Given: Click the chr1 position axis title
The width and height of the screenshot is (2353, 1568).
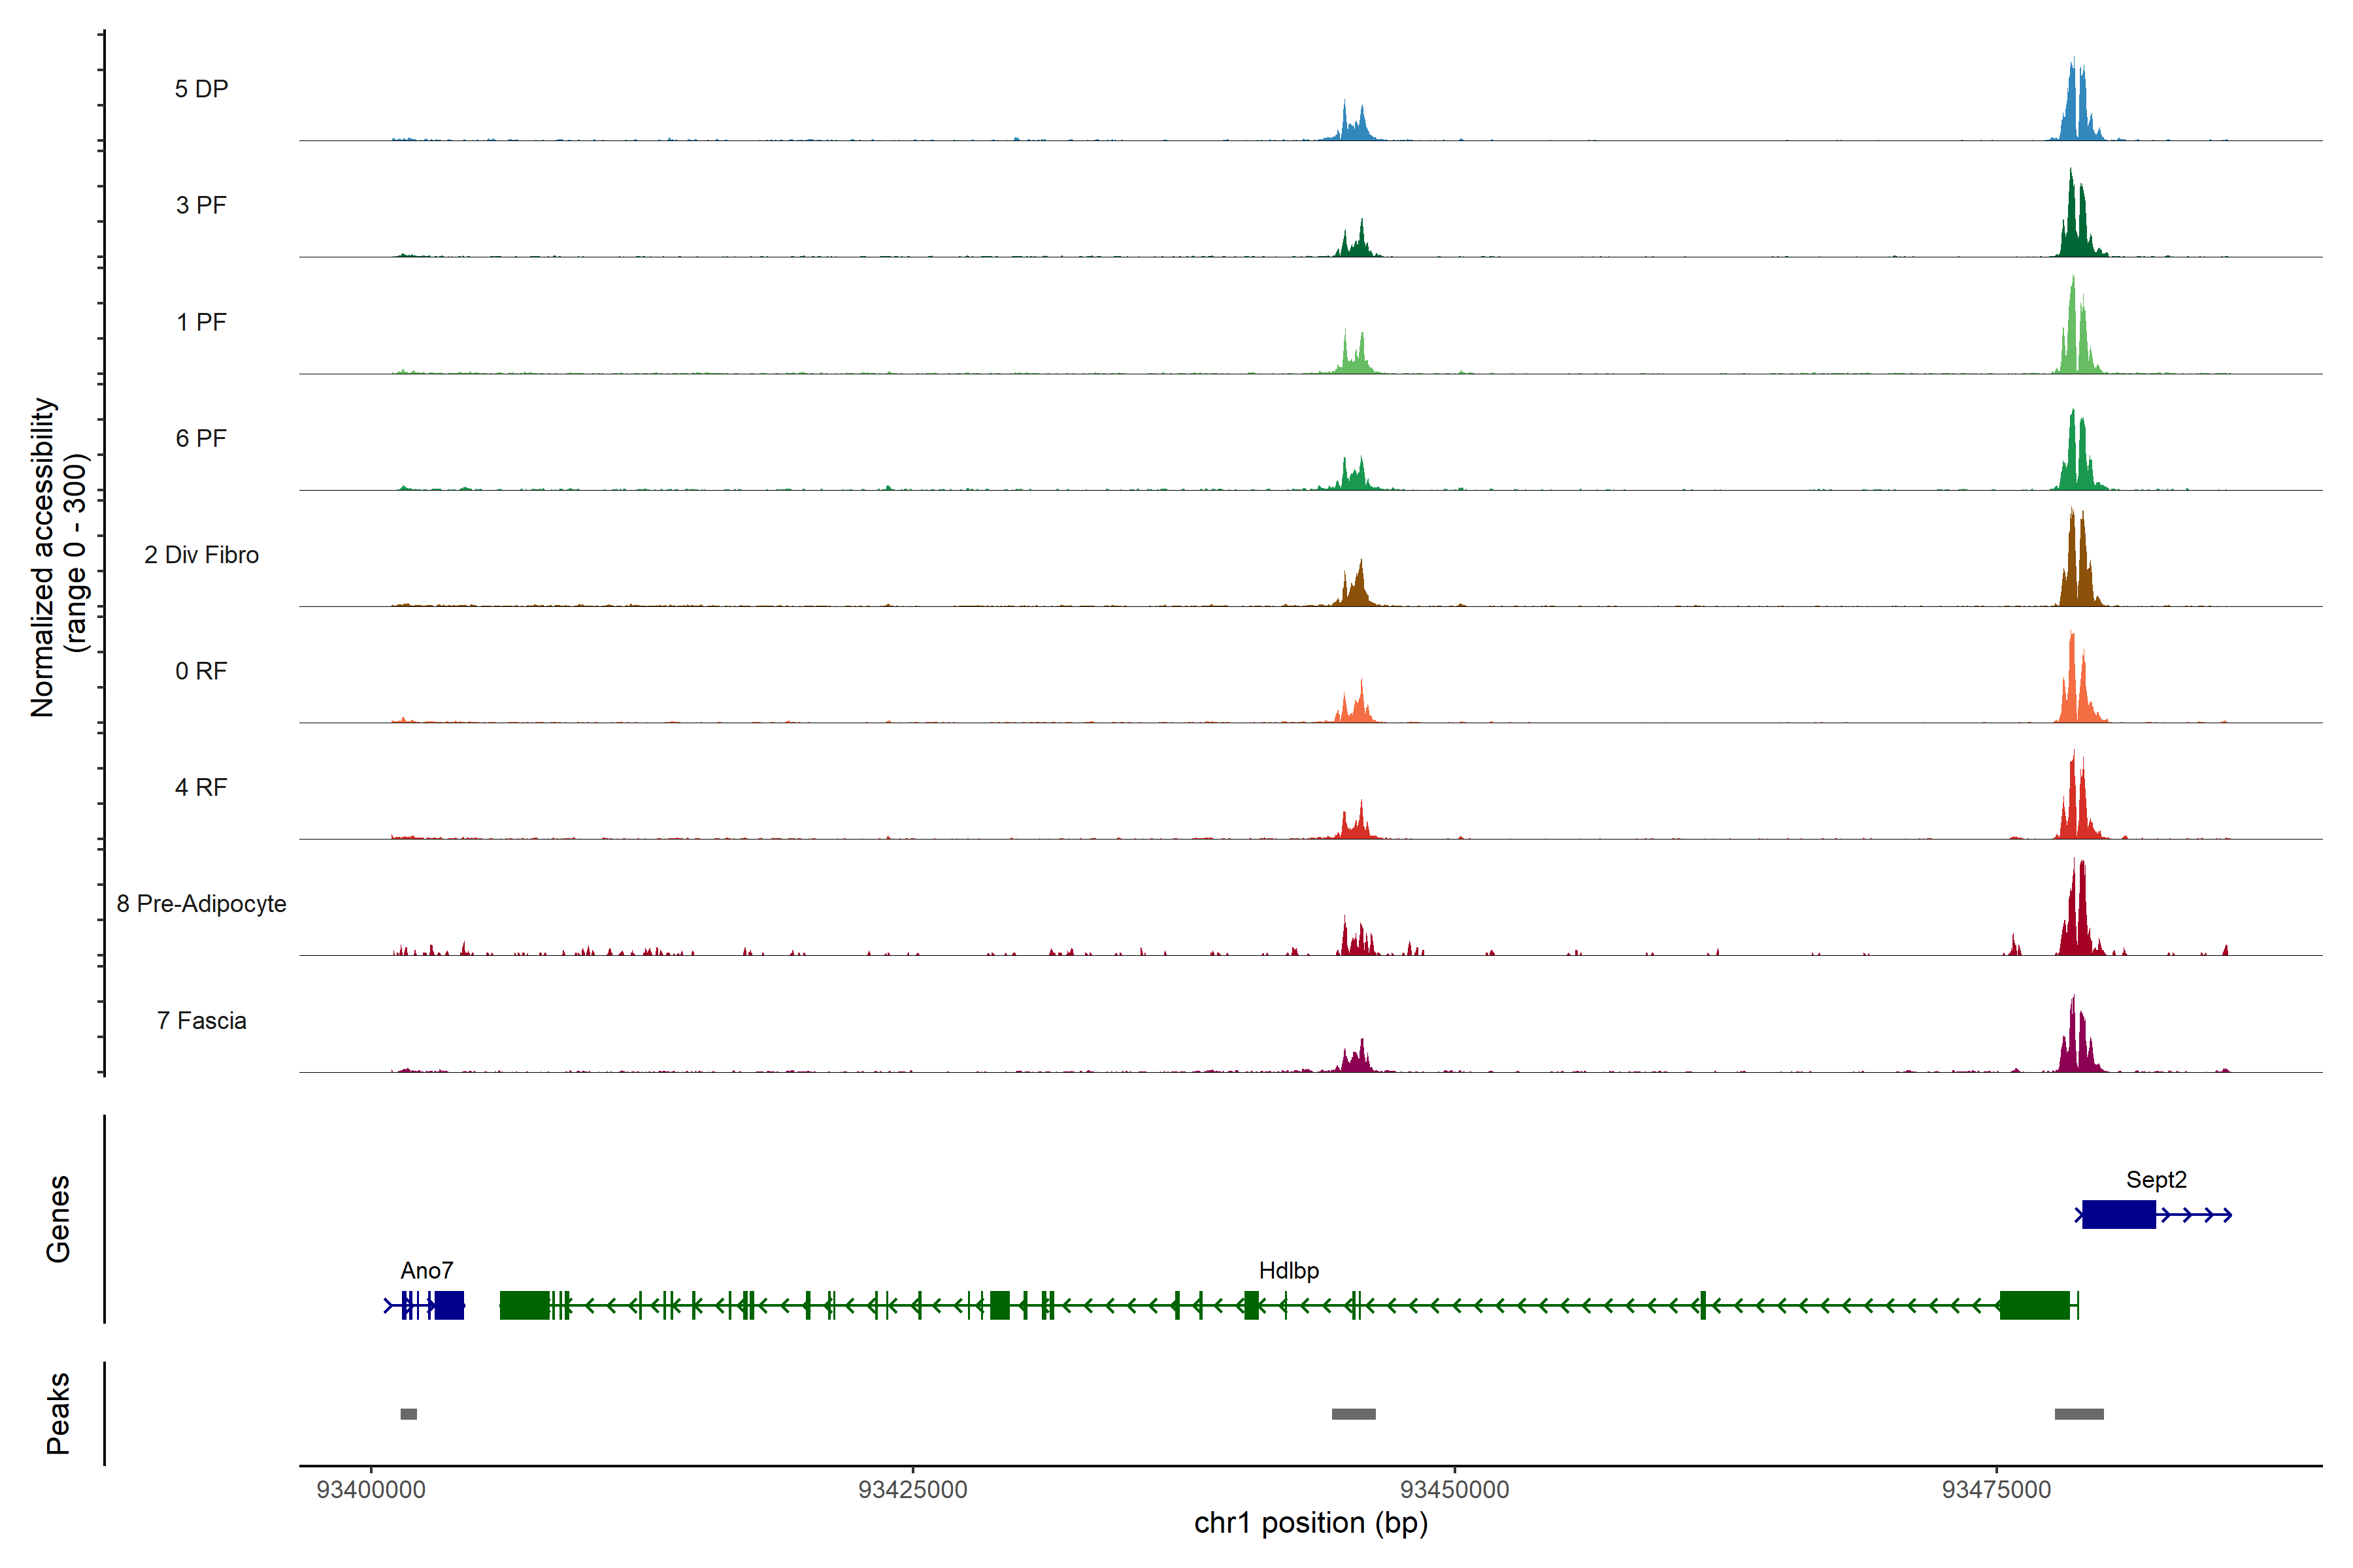Looking at the screenshot, I should tap(1310, 1522).
